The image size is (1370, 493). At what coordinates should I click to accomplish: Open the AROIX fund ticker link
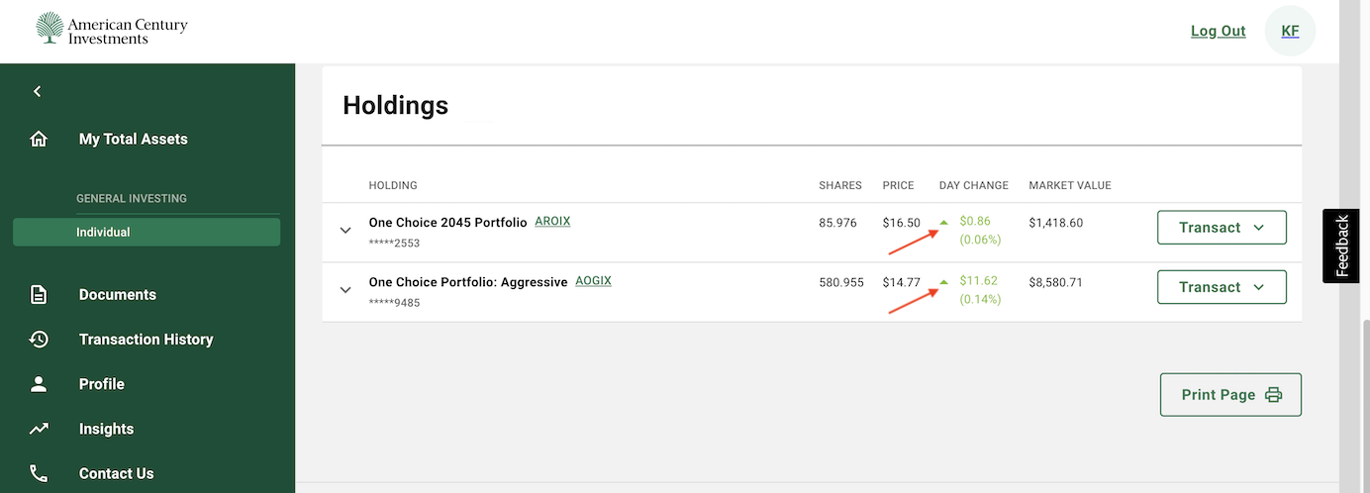pos(552,222)
